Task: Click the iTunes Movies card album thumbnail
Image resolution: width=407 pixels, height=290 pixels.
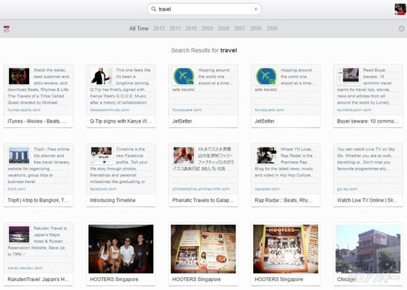Action: point(19,76)
